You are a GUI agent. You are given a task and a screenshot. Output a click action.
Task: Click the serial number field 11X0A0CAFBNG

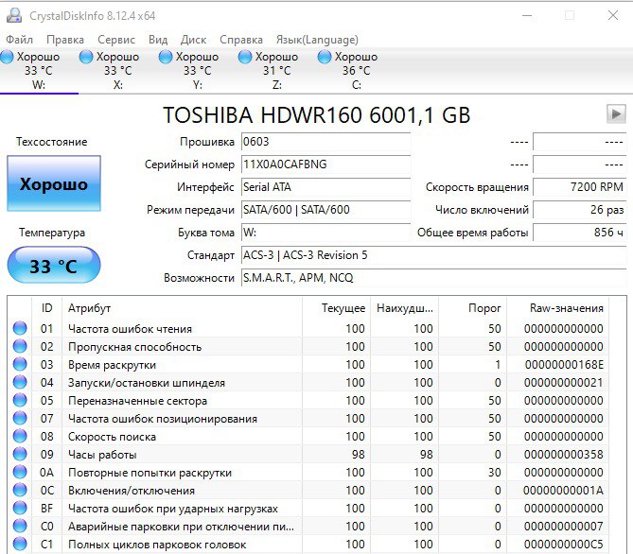(325, 164)
